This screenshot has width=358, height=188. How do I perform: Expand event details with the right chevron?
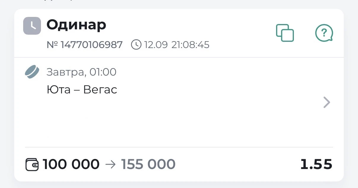[x=327, y=103]
